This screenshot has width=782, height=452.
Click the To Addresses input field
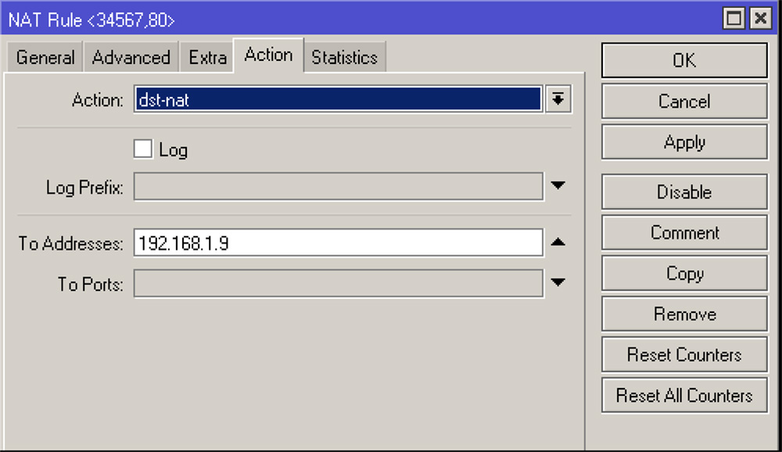click(338, 244)
